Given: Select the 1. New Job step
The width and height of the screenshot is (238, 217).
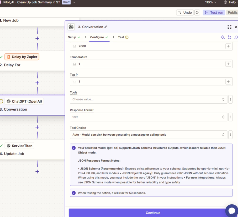Looking at the screenshot, I should pos(9,20).
